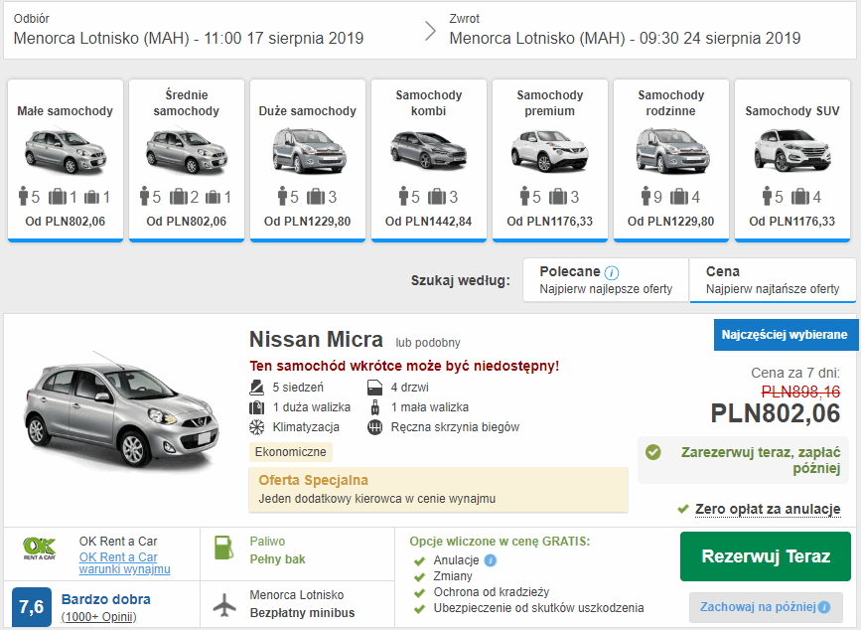This screenshot has height=630, width=861.
Task: Click the Rezerwuj Teraz button
Action: point(766,556)
